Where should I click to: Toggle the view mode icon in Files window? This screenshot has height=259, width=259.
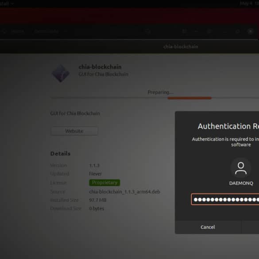(184, 31)
